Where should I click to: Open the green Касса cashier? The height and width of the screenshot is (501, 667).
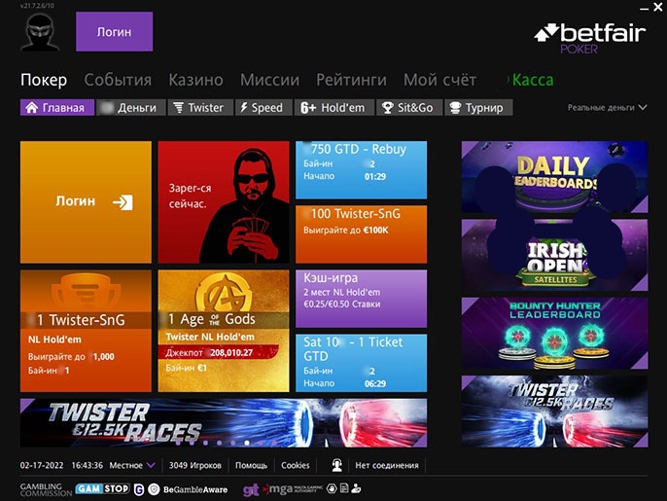532,80
